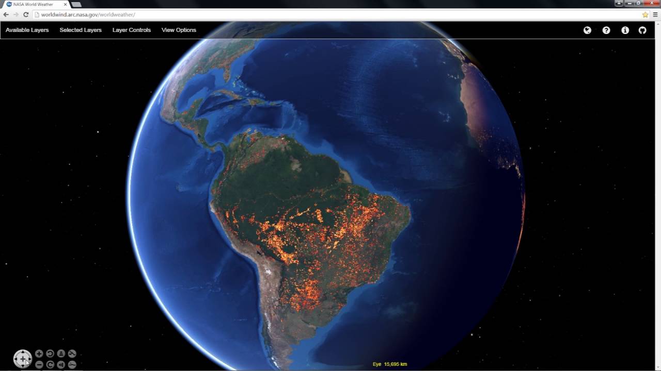Viewport: 661px width, 371px height.
Task: Click the browser forward arrow
Action: (16, 14)
